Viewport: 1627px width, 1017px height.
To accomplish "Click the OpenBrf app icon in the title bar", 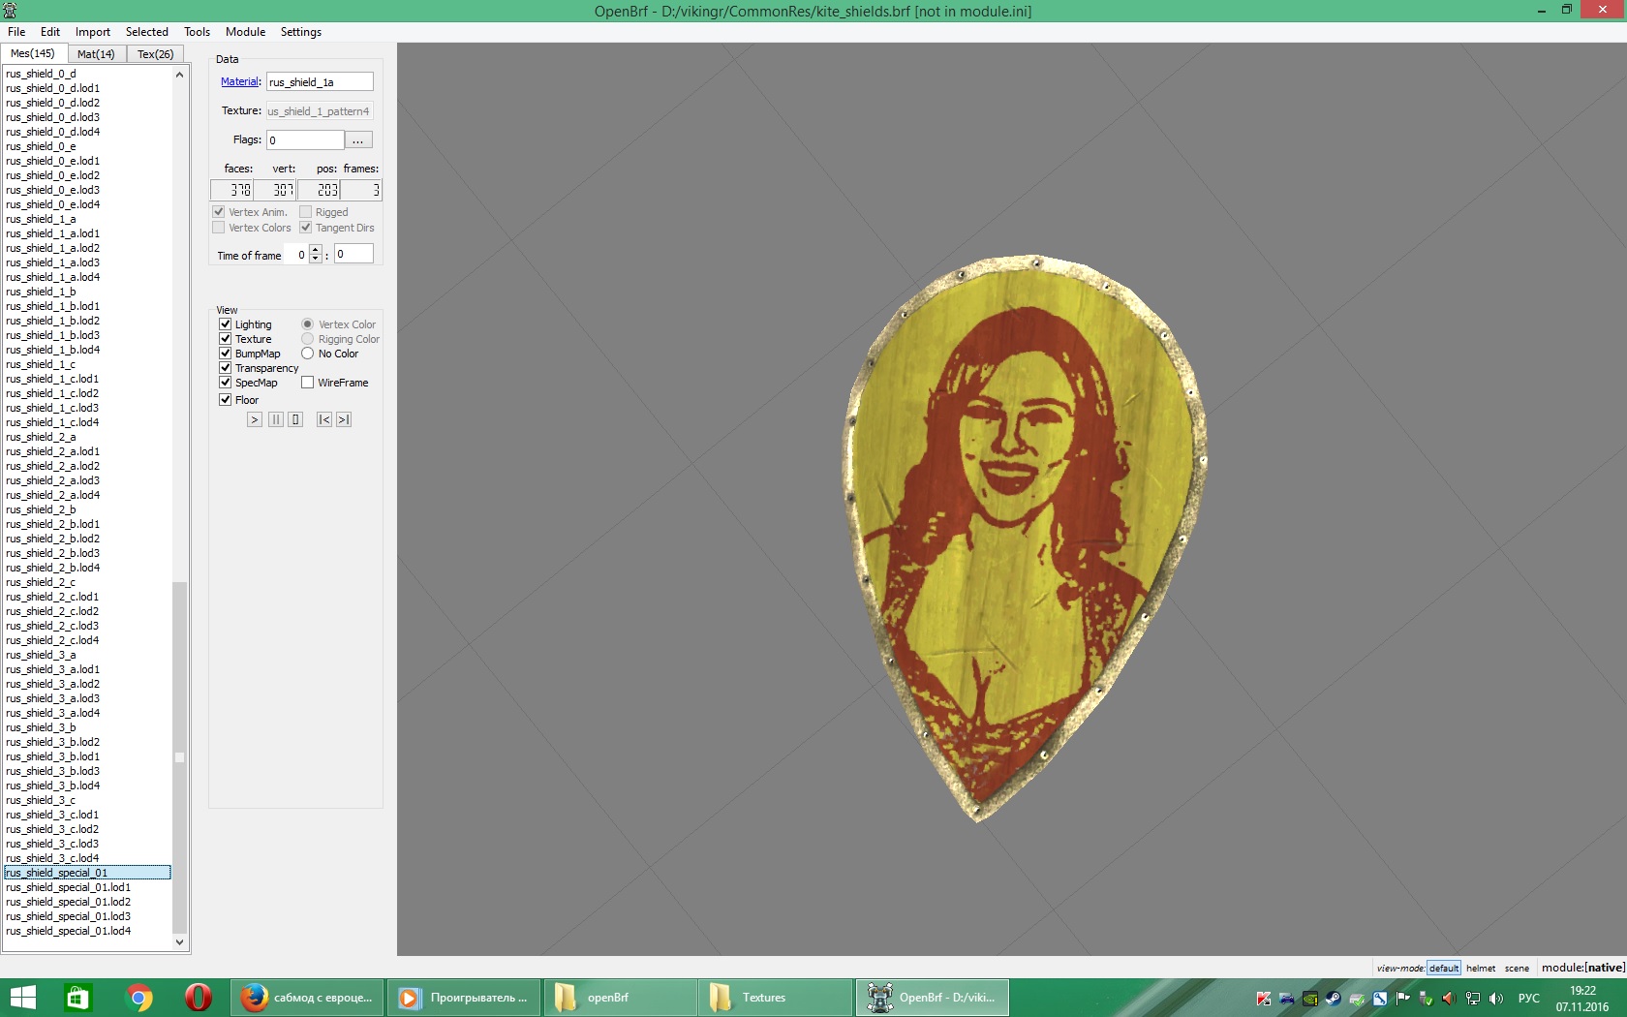I will 10,11.
